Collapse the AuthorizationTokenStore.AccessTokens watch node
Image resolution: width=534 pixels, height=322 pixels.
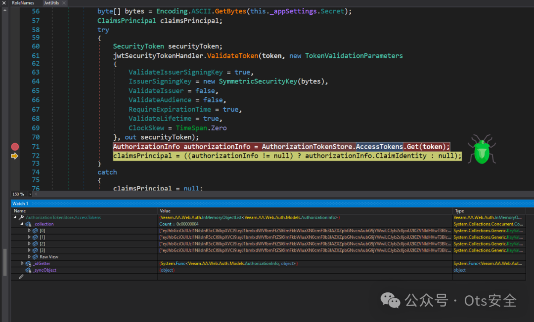(15, 217)
